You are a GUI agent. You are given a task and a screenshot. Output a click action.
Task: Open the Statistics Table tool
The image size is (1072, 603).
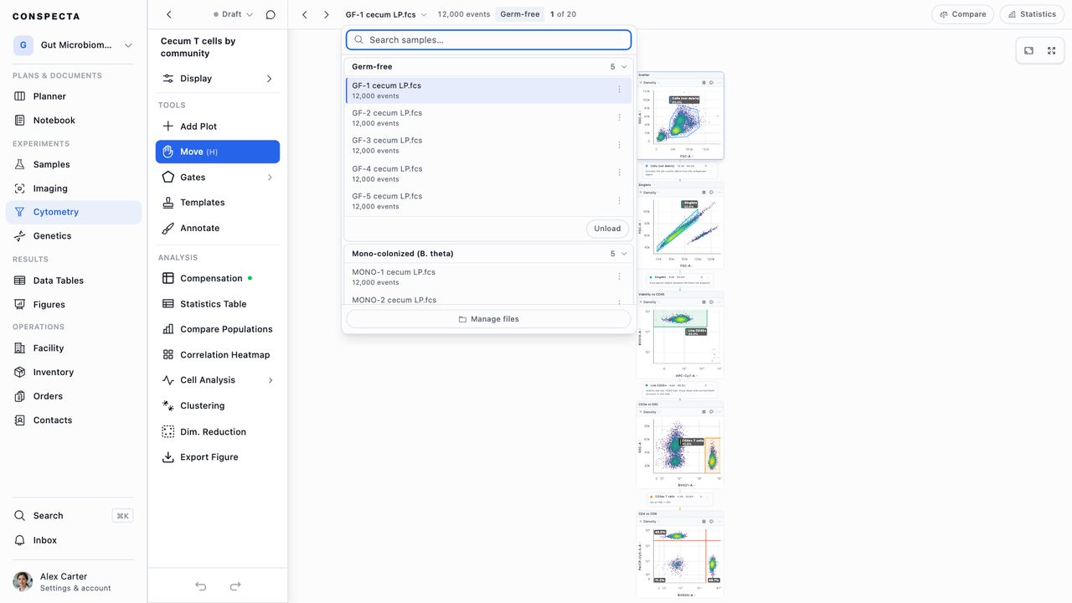tap(218, 304)
